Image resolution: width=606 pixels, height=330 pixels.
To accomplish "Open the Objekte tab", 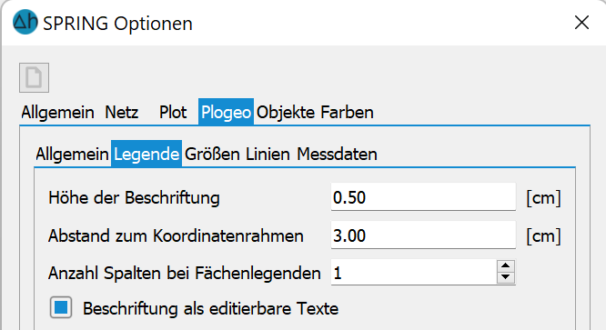I will (x=286, y=113).
